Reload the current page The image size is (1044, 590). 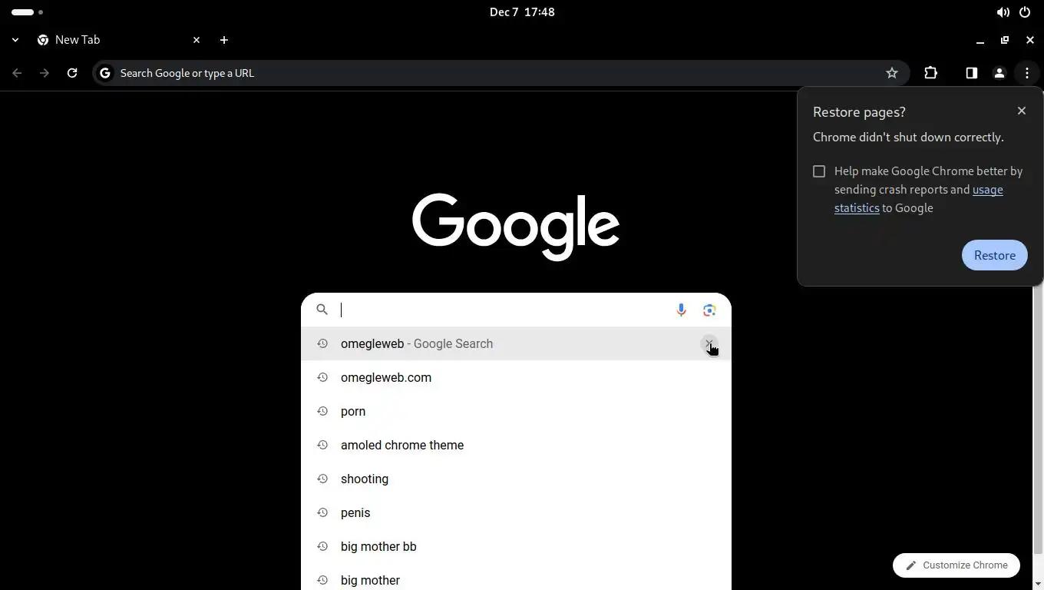pos(72,73)
